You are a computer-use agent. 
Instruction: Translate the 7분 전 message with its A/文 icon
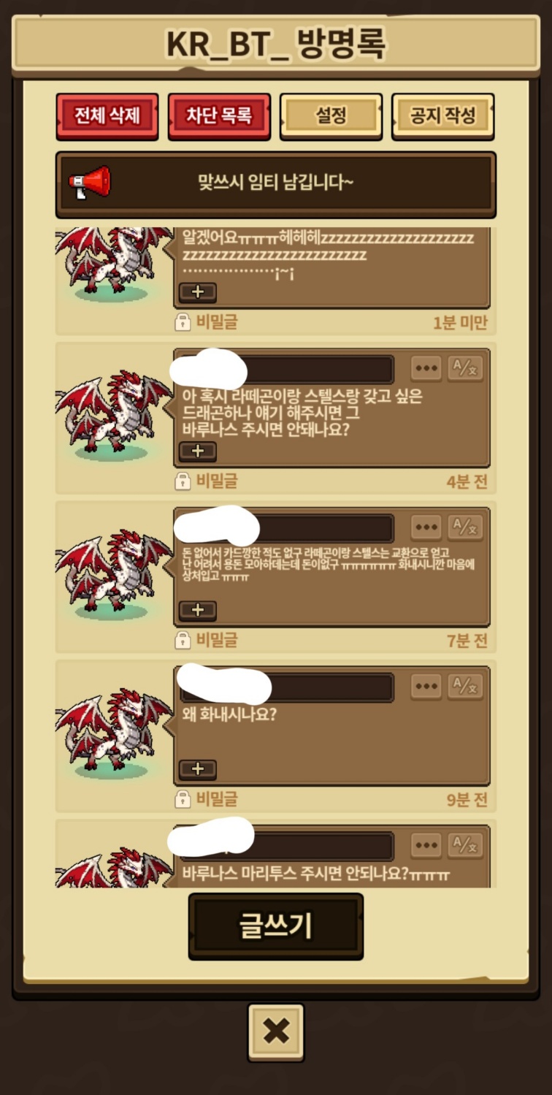(465, 527)
